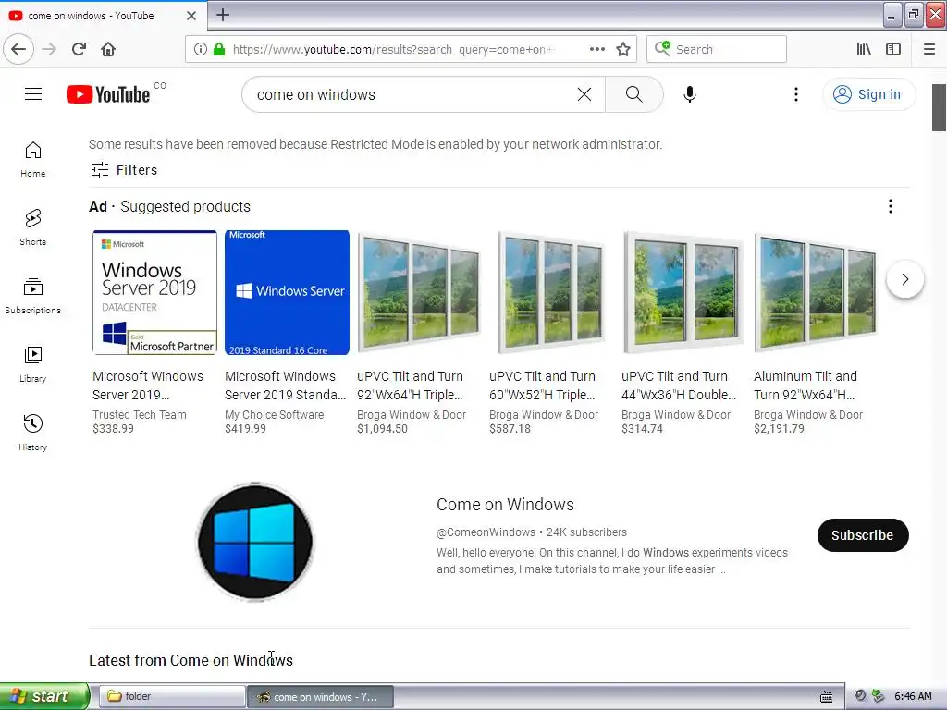Start voice search with the microphone

[690, 94]
